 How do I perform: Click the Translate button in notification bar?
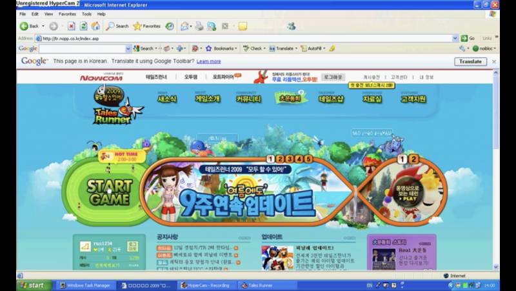point(470,61)
